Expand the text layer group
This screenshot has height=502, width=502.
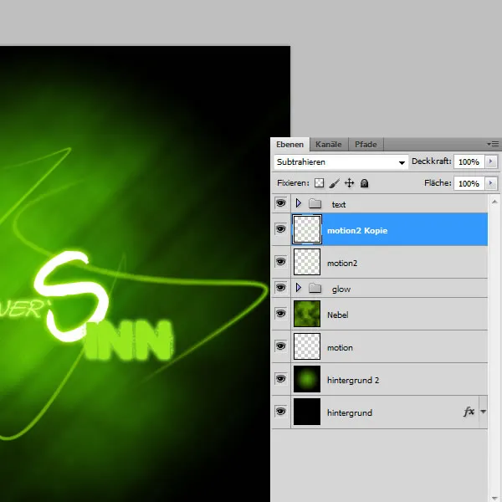pyautogui.click(x=298, y=204)
